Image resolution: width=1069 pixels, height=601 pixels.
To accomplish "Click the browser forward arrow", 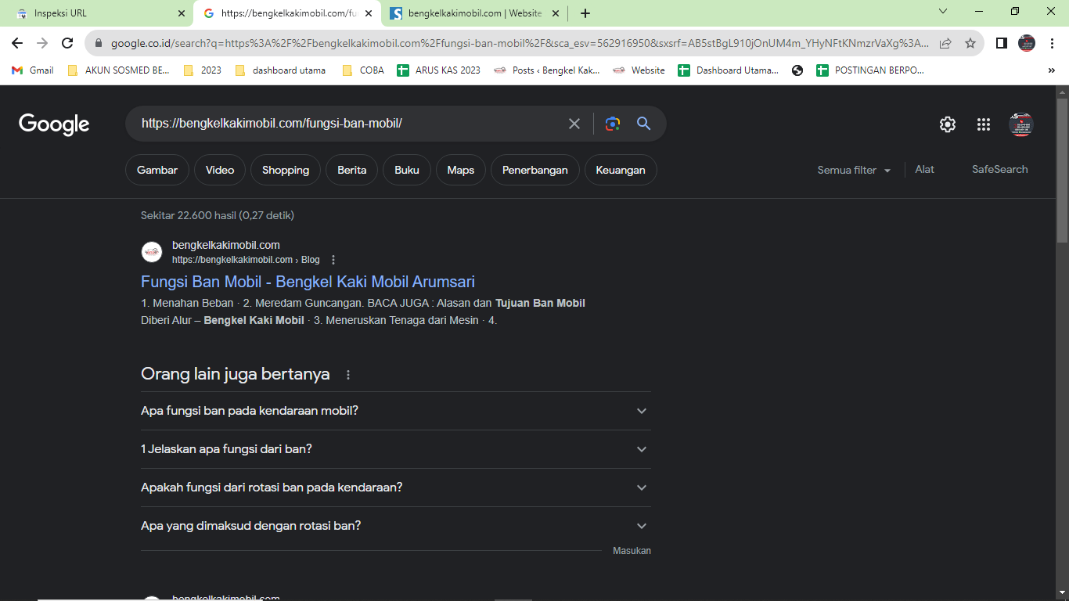I will 42,43.
